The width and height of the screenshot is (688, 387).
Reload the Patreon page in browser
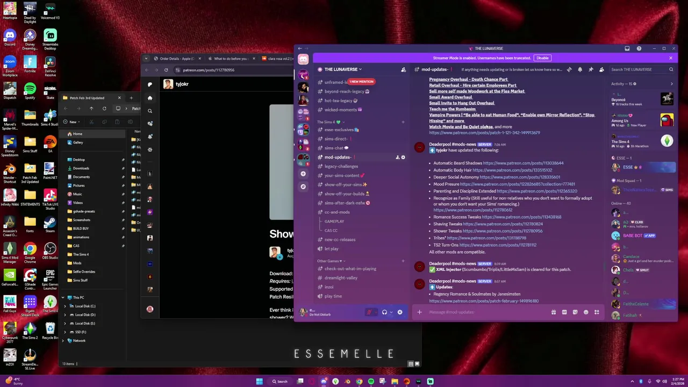(x=166, y=70)
